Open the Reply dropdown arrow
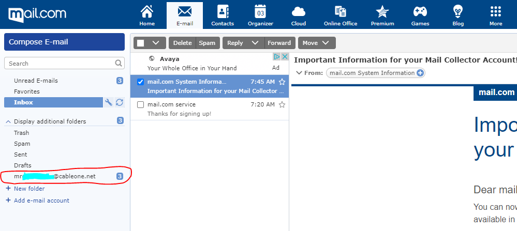 pos(255,43)
